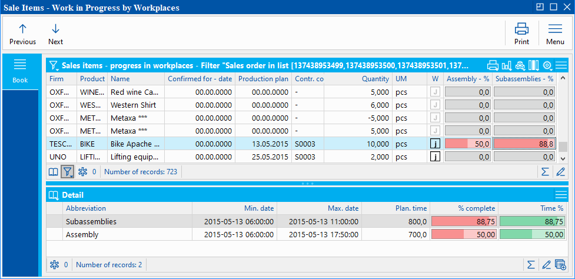
Task: Toggle W checkbox in Metaxa 5,000 row
Action: (435, 131)
